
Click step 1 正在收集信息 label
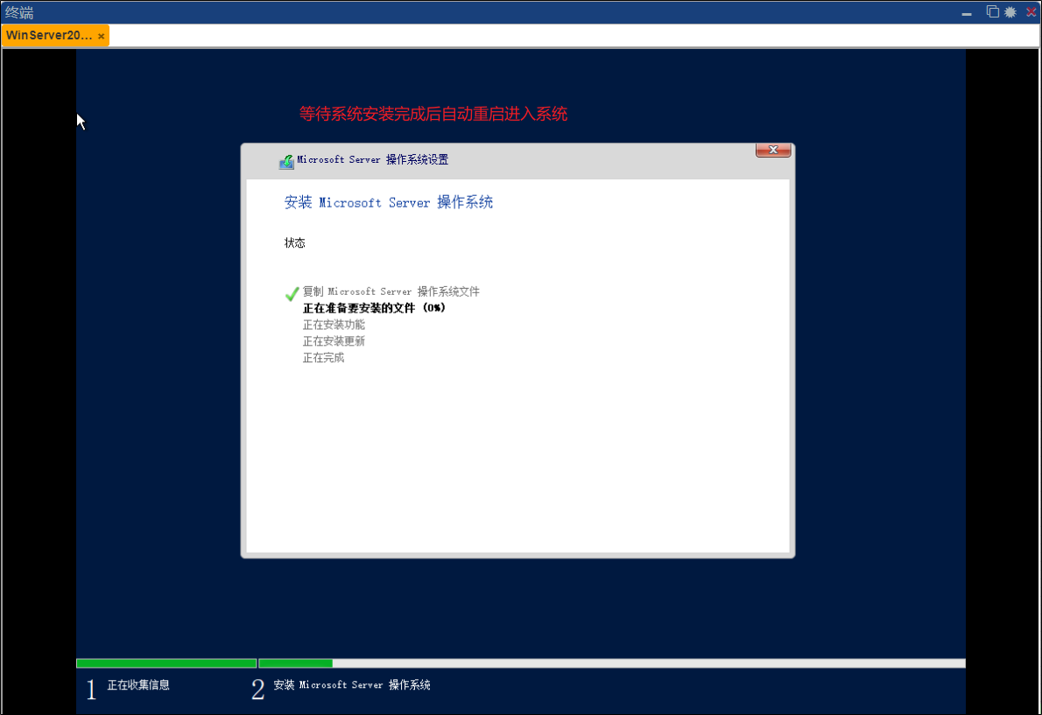click(x=138, y=684)
